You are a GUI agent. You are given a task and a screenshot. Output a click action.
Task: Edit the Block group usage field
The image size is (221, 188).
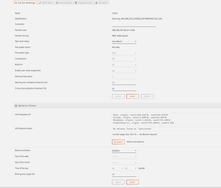click(x=124, y=174)
